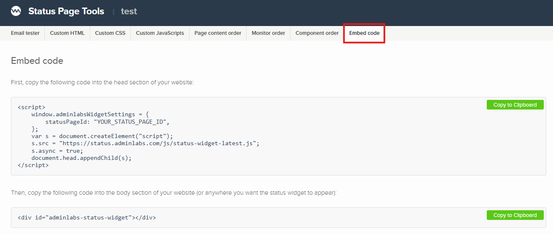Click the 'Embed code' page heading
The image size is (553, 235).
(37, 61)
